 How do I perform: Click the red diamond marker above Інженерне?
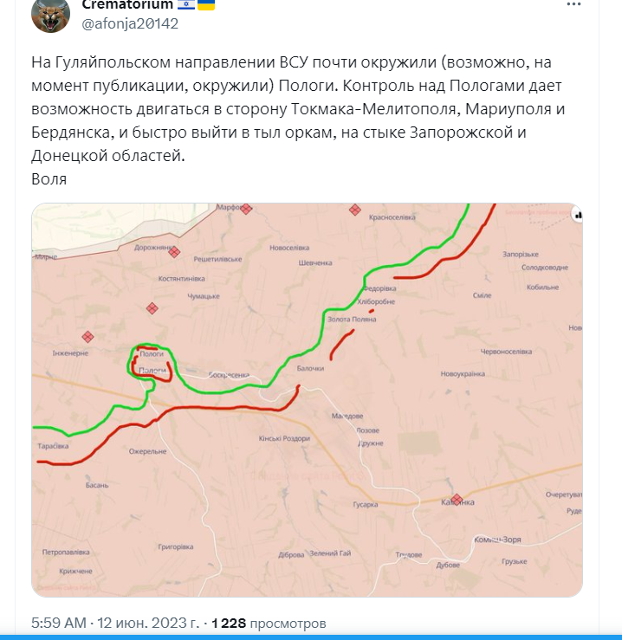click(87, 337)
